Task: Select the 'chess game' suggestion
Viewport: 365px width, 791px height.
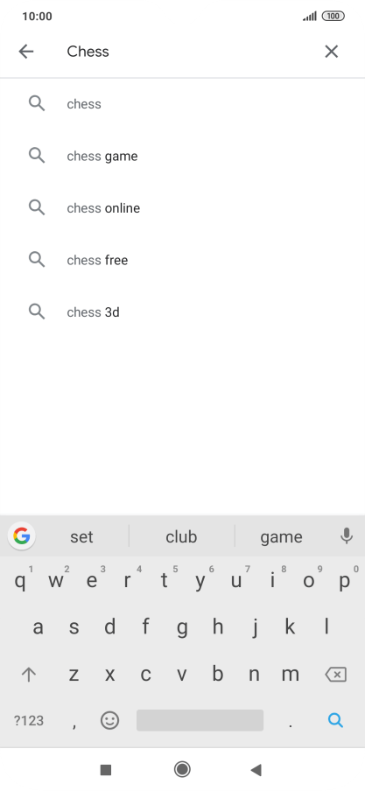Action: (182, 156)
